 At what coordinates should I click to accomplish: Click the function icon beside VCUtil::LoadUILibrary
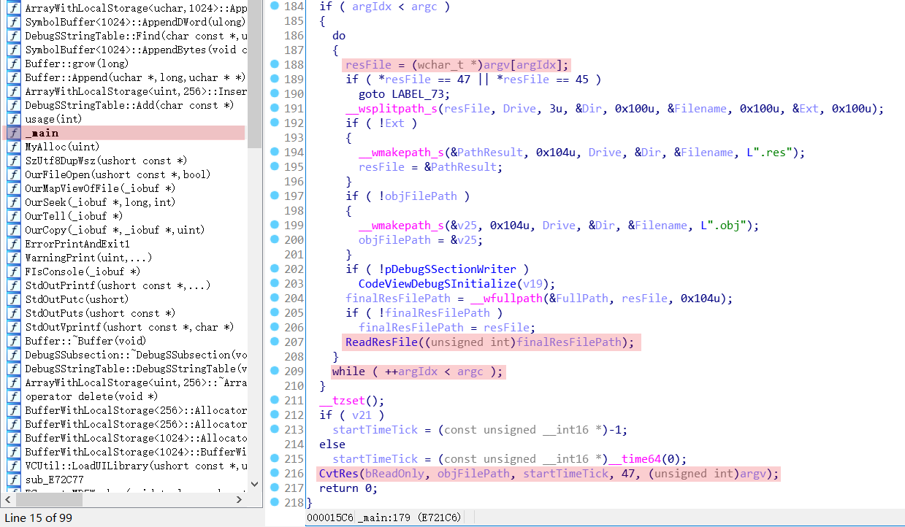tap(13, 466)
